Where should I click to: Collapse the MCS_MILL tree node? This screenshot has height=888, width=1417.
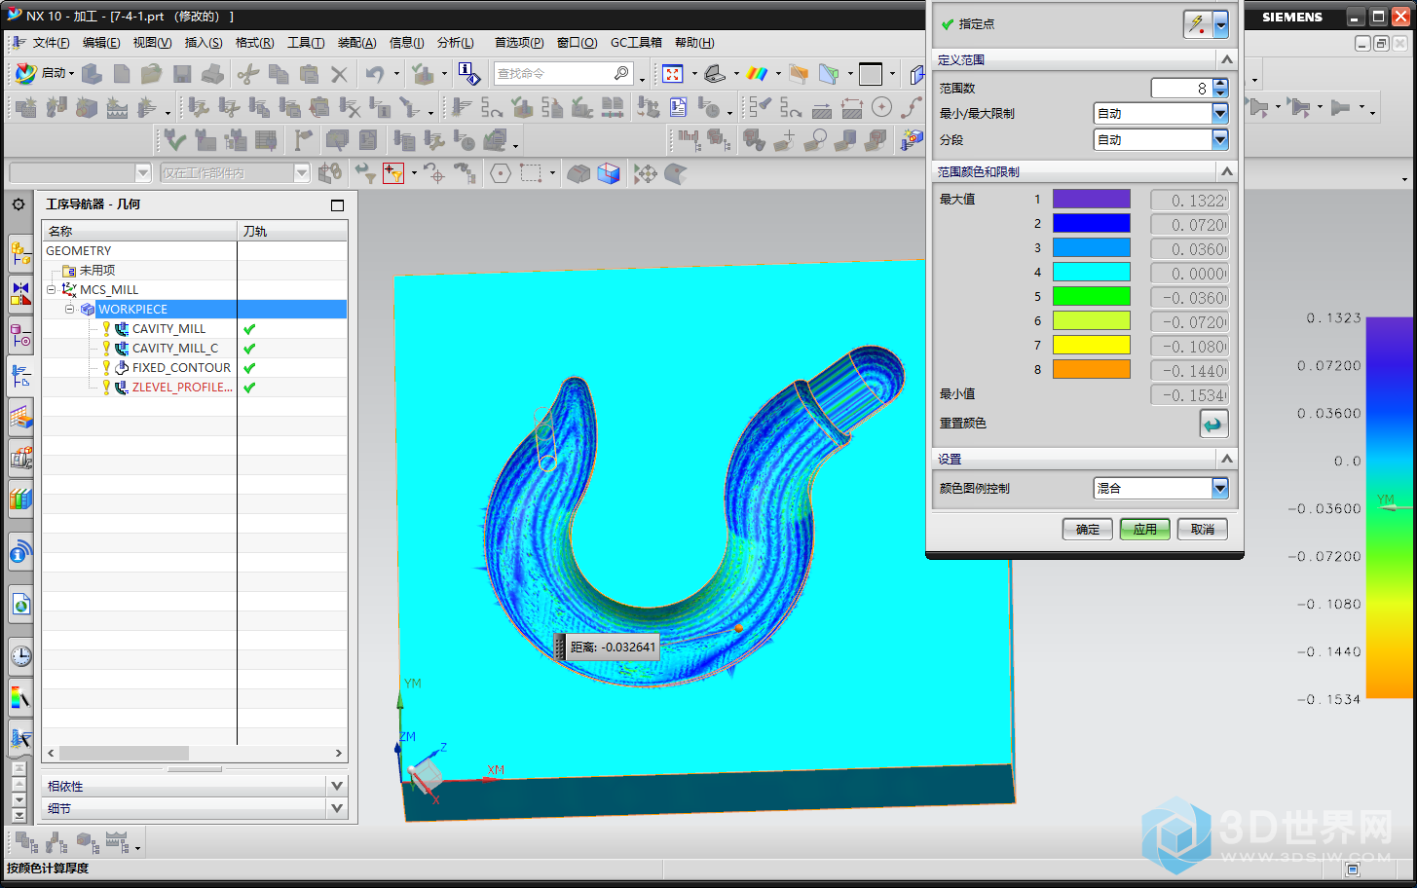coord(52,289)
